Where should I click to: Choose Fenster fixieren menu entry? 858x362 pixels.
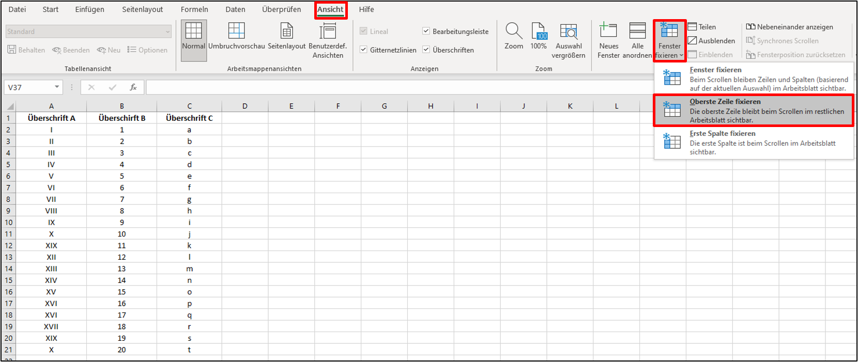tap(754, 78)
